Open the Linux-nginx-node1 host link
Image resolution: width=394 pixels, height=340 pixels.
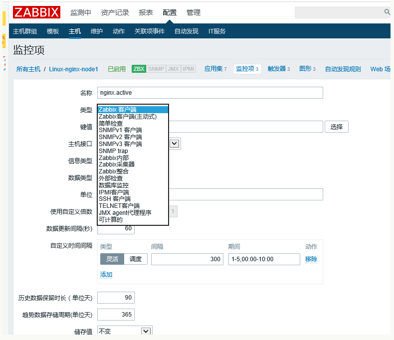(73, 69)
